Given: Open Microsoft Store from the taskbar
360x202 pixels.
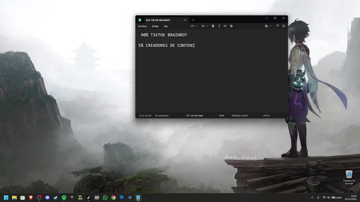Looking at the screenshot, I should coord(22,198).
